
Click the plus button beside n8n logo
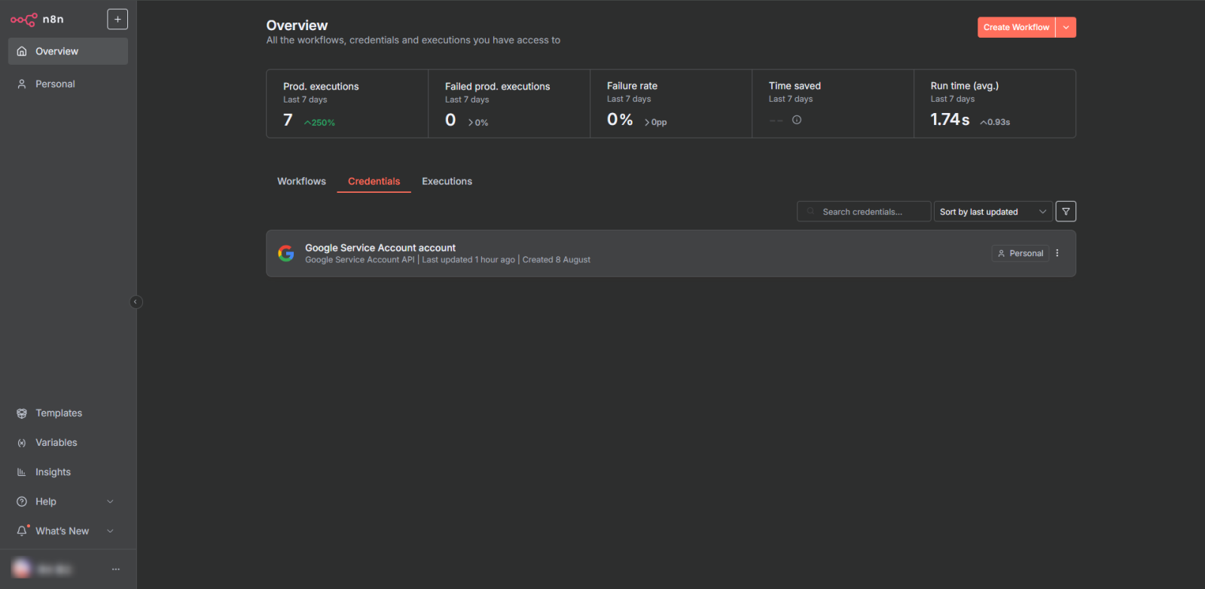tap(117, 20)
